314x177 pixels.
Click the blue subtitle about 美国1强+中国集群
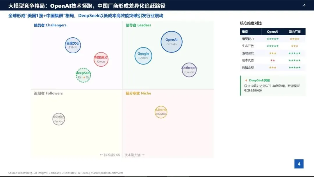pos(86,16)
